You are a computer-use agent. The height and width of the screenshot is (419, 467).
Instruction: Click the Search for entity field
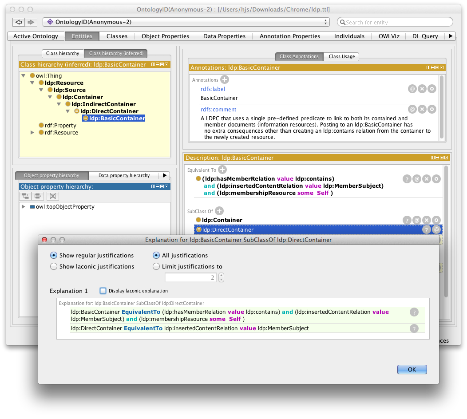pos(395,22)
